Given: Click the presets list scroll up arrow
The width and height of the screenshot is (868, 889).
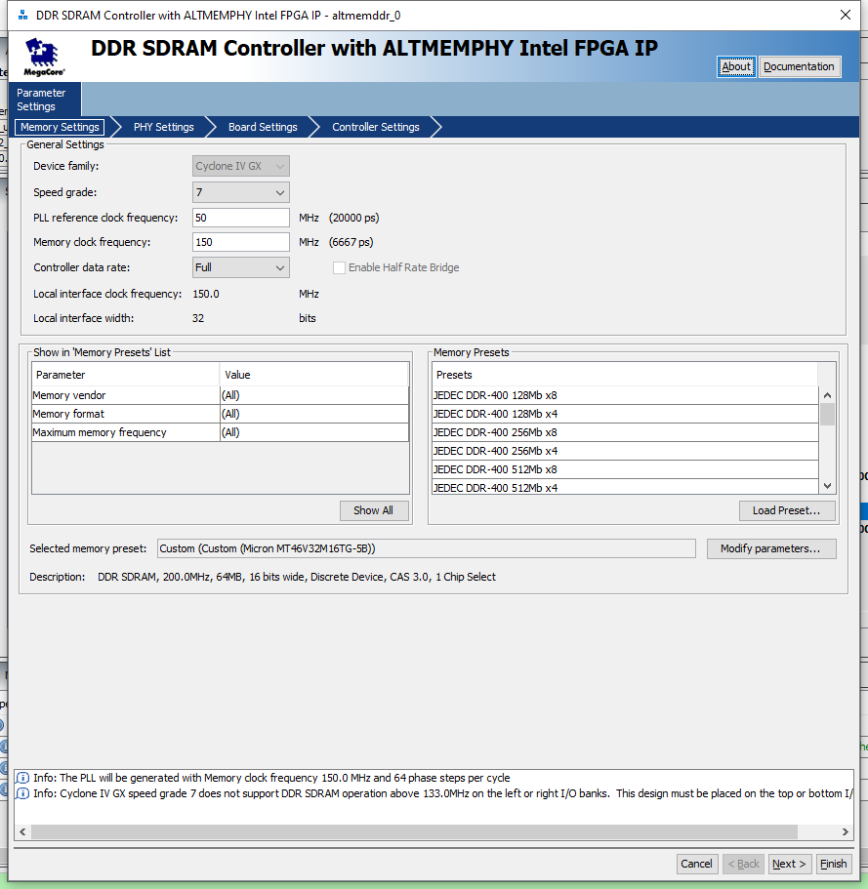Looking at the screenshot, I should (827, 395).
